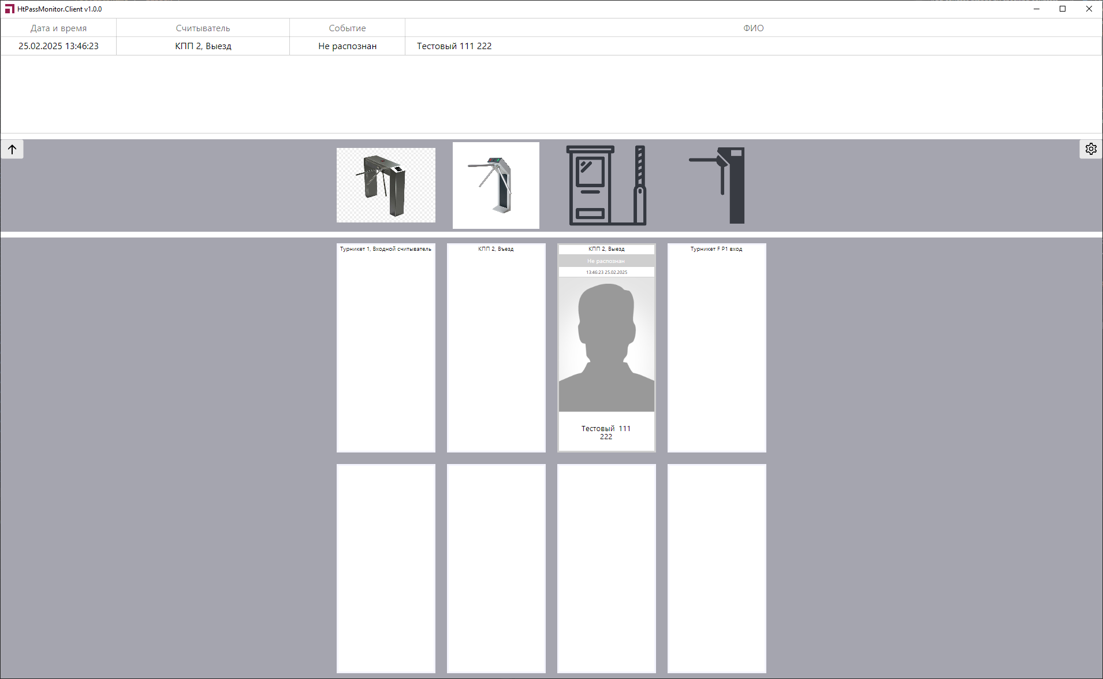
Task: Select the 25.02.2025 13:46:23 event row
Action: [x=58, y=46]
